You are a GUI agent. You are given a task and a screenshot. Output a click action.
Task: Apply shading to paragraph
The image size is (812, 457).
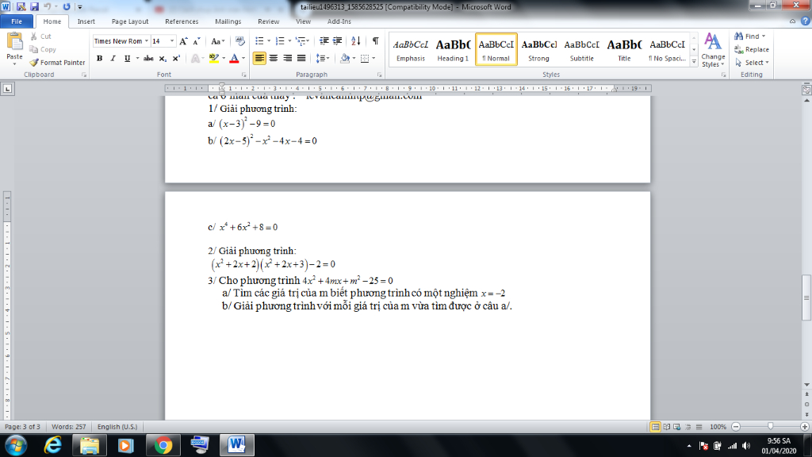345,59
